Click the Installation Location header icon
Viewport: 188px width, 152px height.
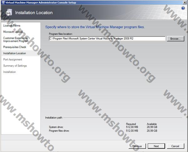point(9,13)
